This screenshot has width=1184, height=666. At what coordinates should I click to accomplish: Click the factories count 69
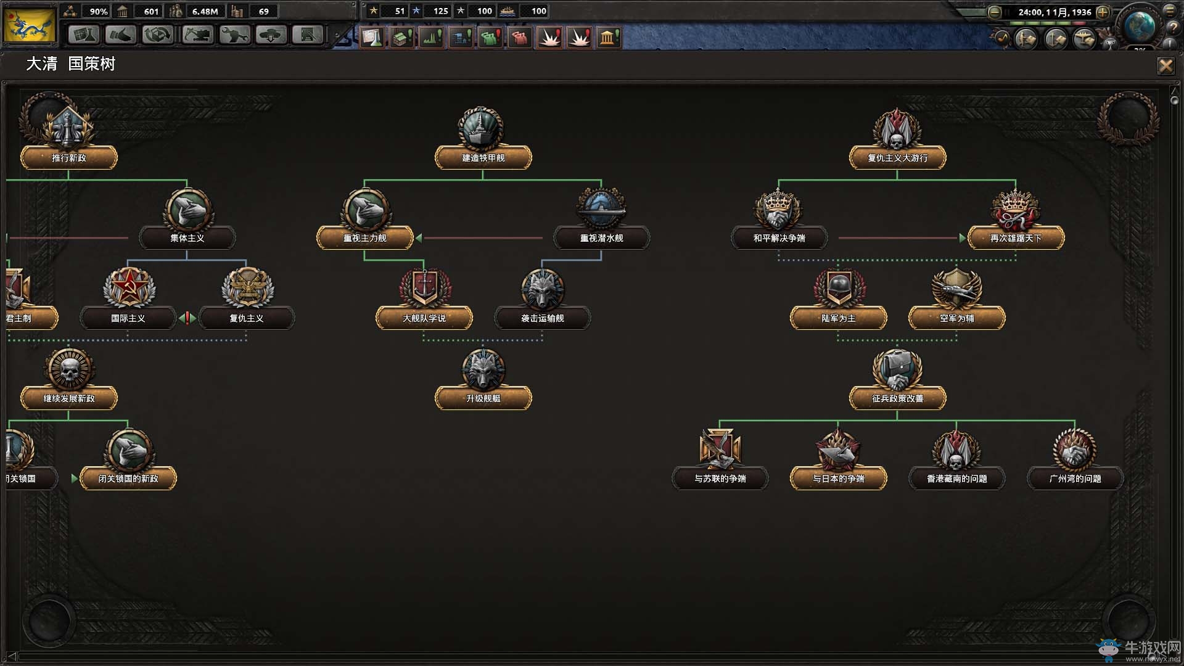coord(263,11)
